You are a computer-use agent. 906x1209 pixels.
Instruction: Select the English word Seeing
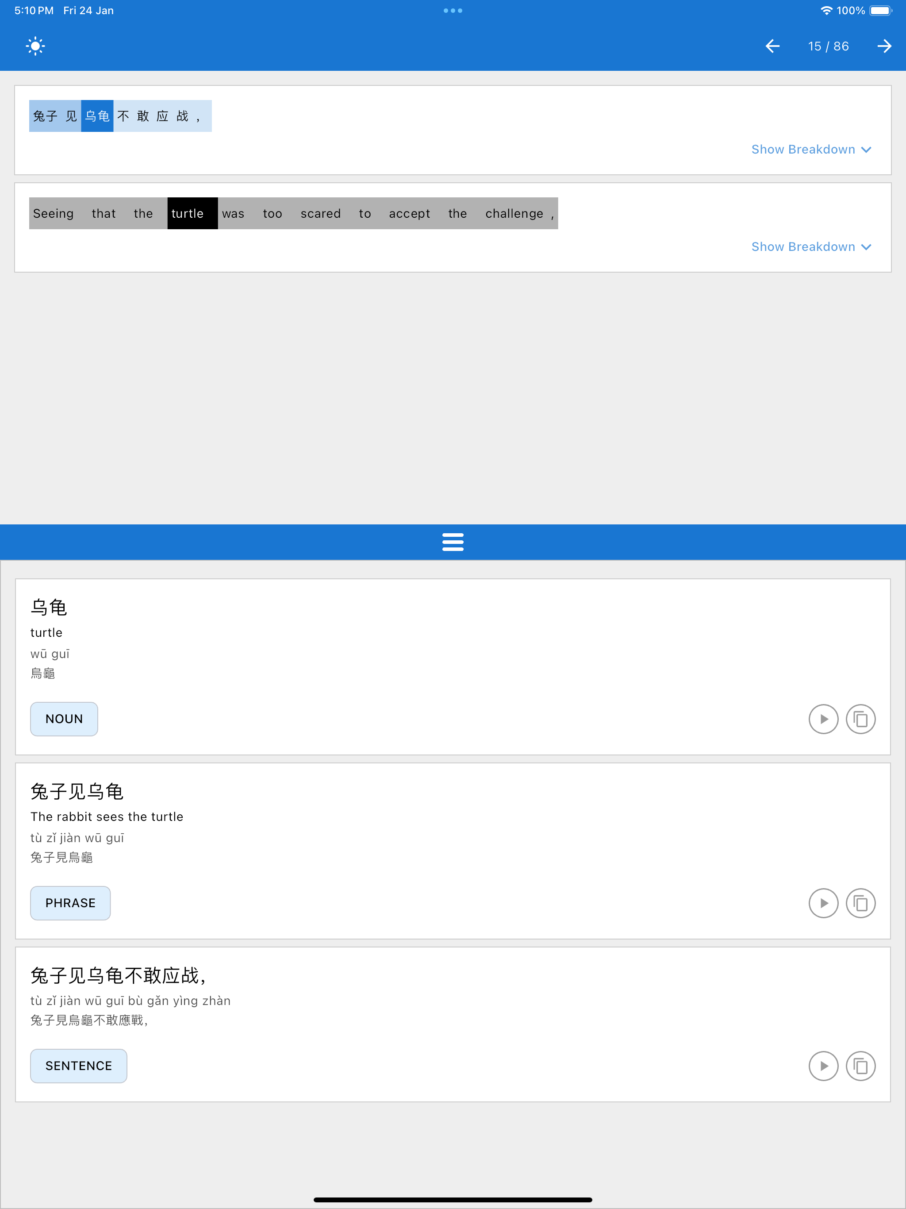tap(54, 213)
